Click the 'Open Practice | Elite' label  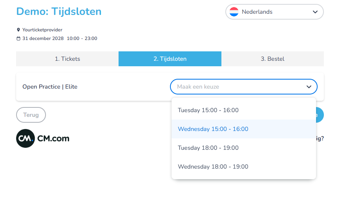[50, 87]
